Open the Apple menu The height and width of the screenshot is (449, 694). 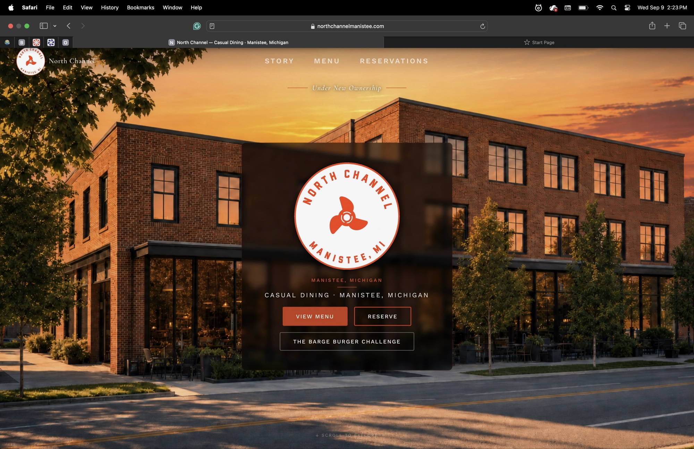coord(11,8)
